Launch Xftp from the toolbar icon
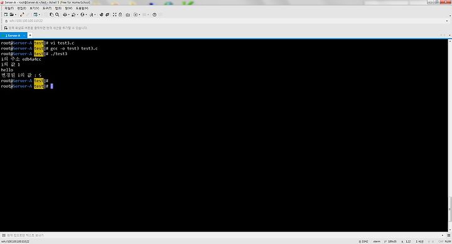 click(102, 14)
